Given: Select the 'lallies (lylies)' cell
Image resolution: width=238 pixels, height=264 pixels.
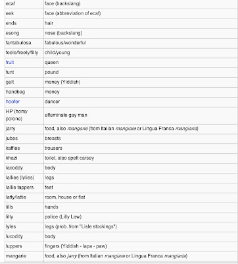Looking at the screenshot, I should [24, 178].
